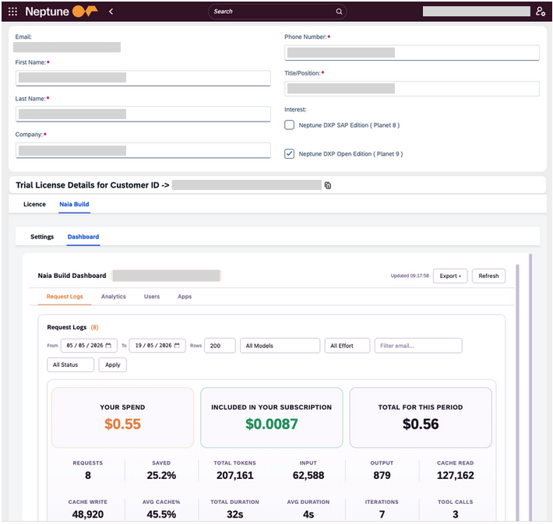Click the TOTAL TOKENS value 207,161
This screenshot has height=524, width=553.
pos(235,476)
